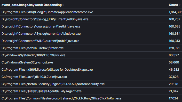This screenshot has width=182, height=102.
Task: Click count value 1,814,305
Action: [x=175, y=12]
